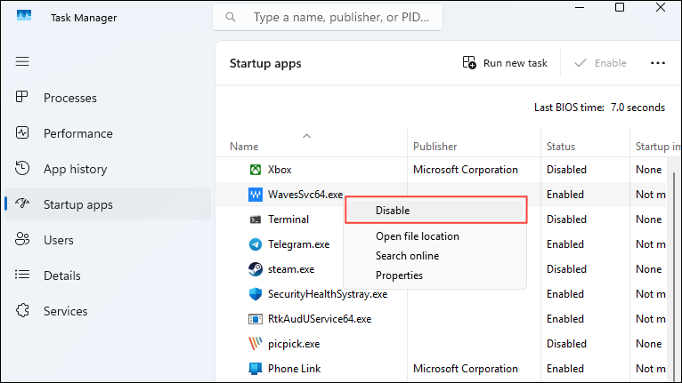The image size is (682, 383).
Task: Sort by the Status column header
Action: [561, 147]
